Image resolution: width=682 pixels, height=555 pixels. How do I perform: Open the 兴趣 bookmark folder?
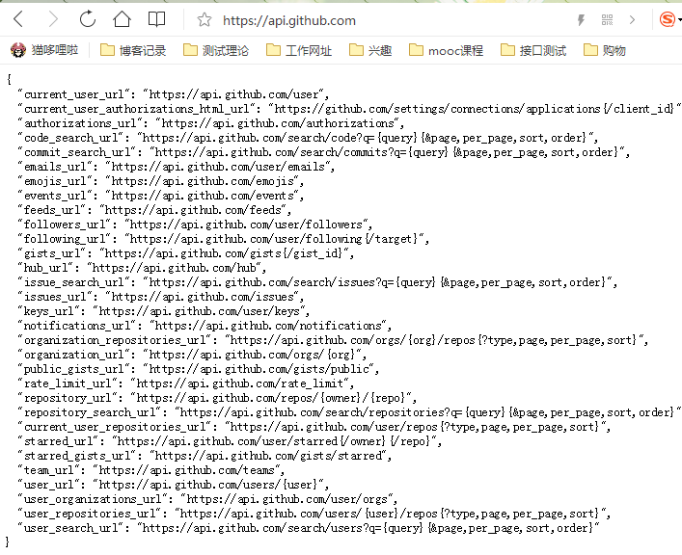370,50
